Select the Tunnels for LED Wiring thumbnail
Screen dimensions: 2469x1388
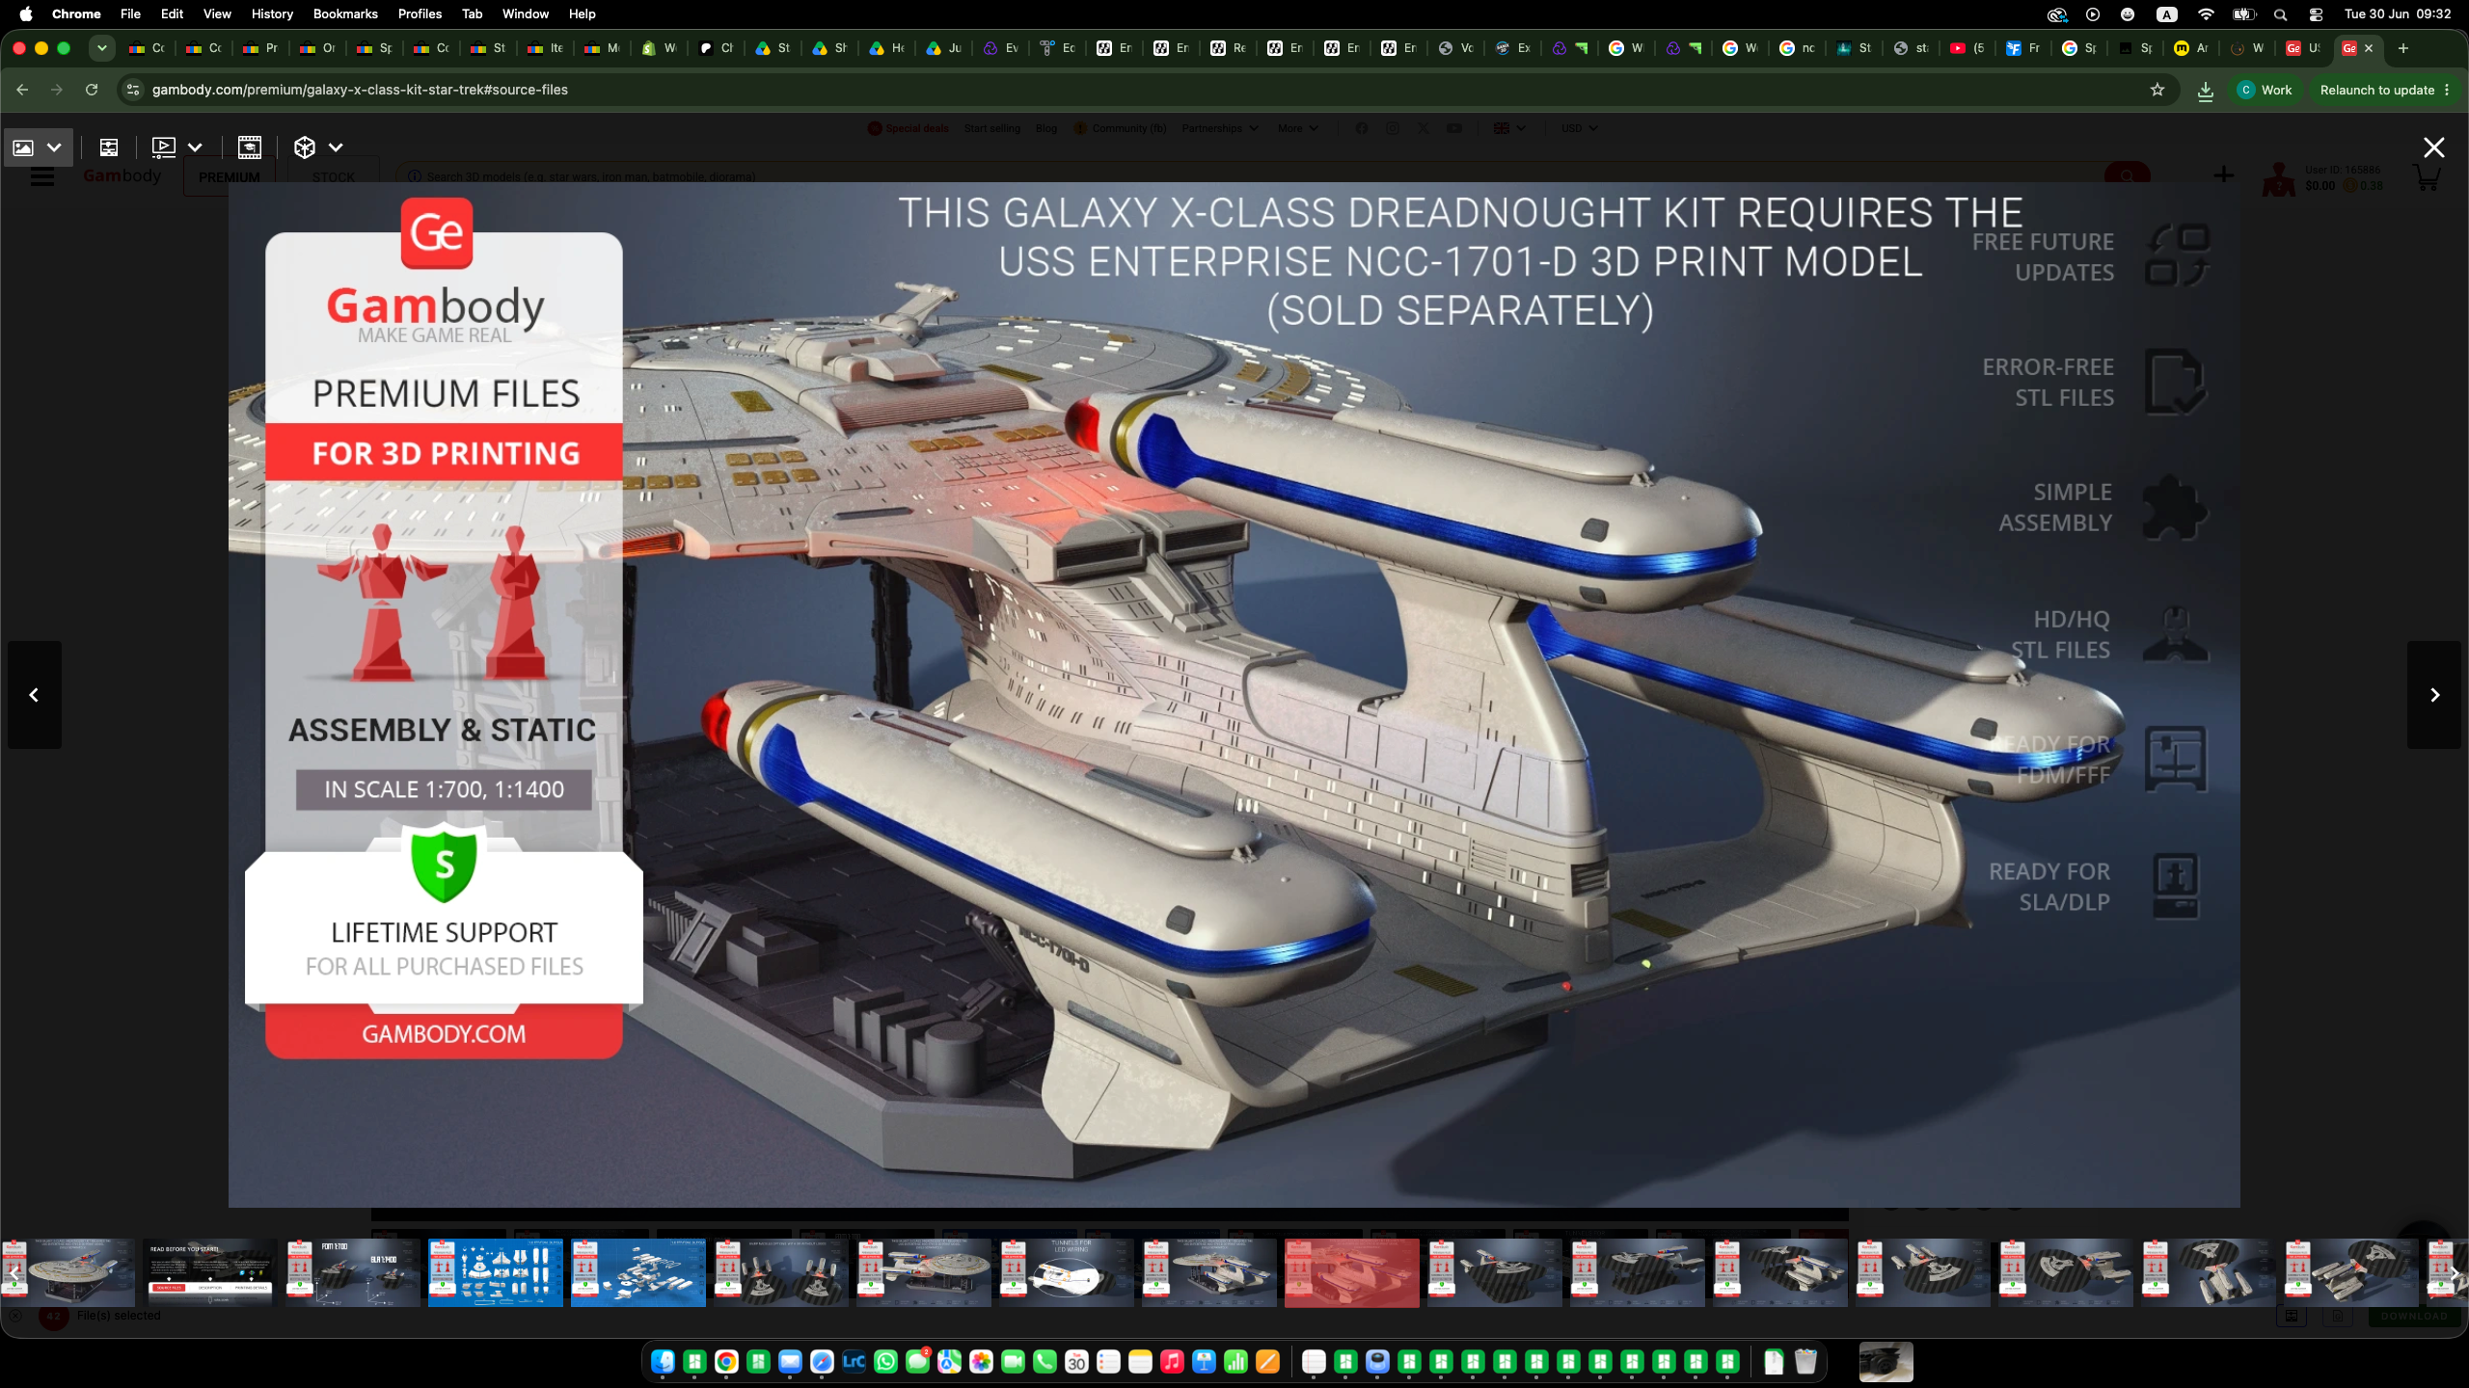pos(1067,1272)
